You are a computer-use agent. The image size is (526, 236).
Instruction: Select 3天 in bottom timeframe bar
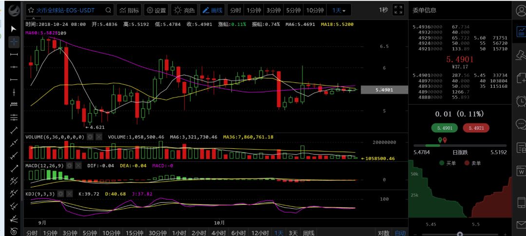pyautogui.click(x=293, y=233)
